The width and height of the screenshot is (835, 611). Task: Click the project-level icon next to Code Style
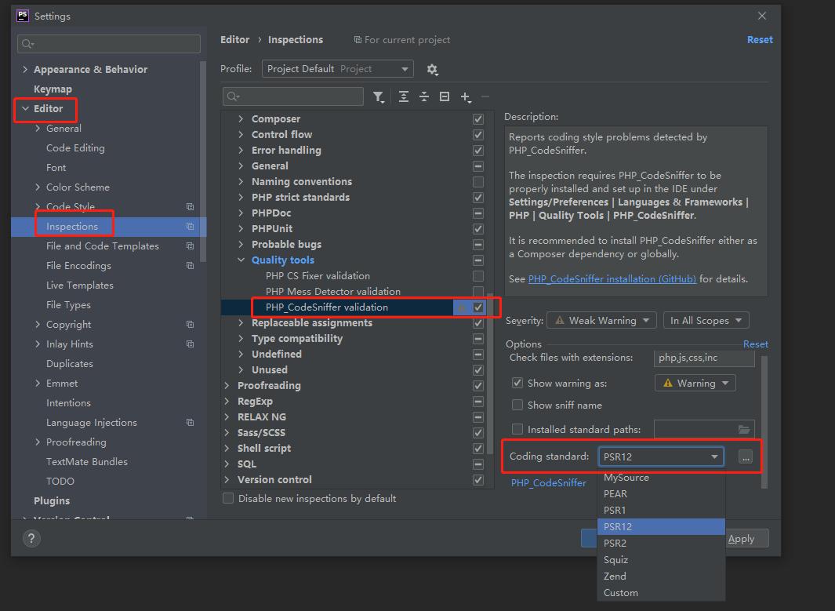click(190, 207)
